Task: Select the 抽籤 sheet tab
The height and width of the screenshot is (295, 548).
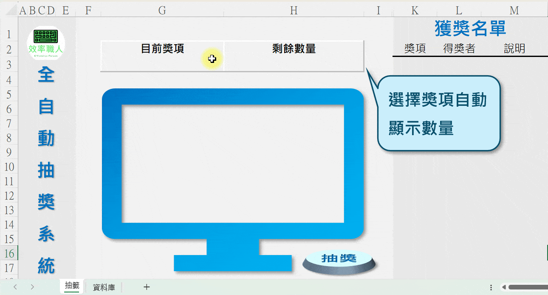Action: [71, 286]
